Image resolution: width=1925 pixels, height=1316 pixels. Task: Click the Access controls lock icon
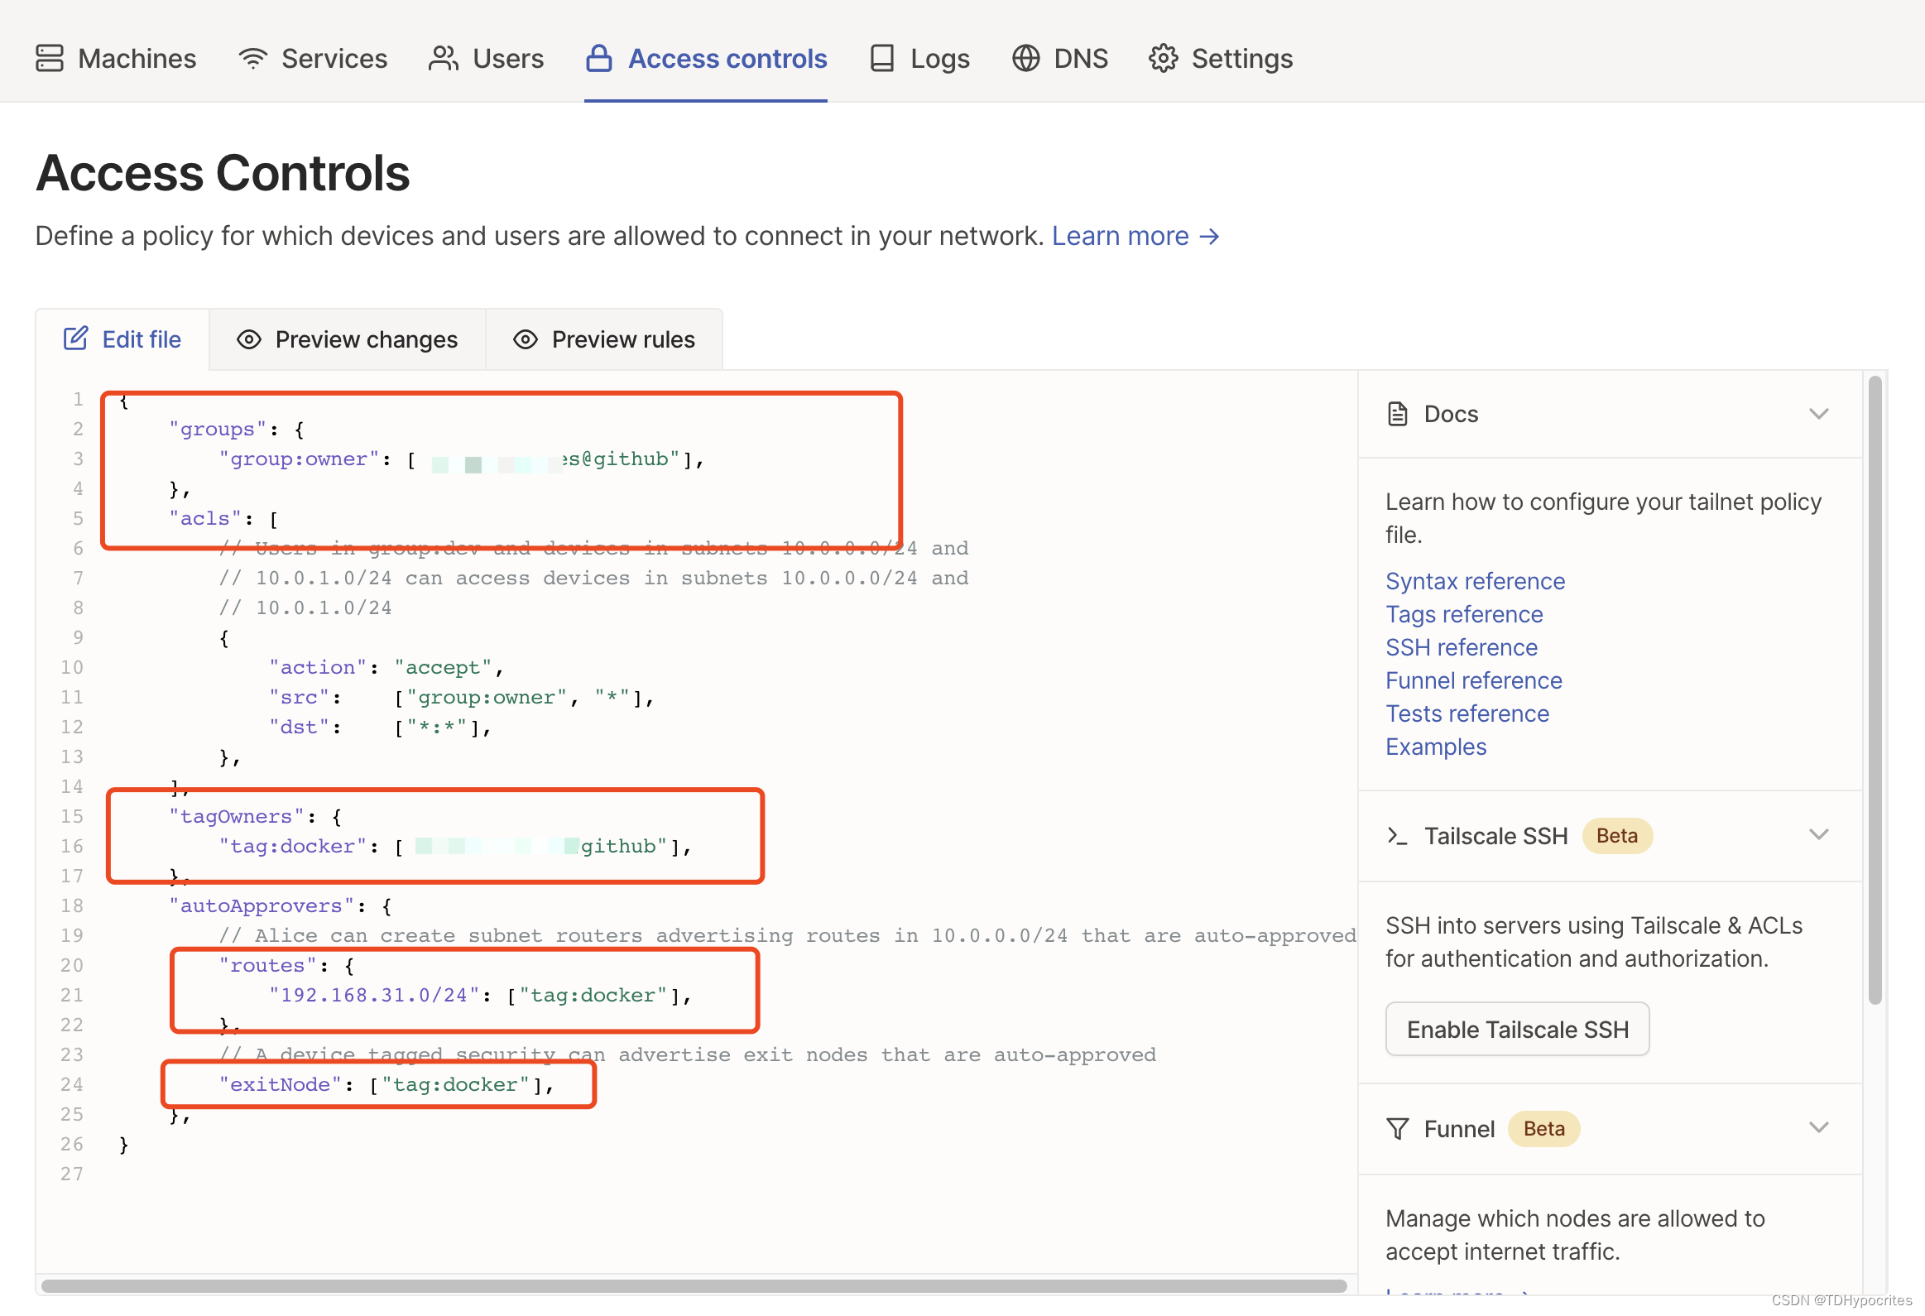tap(599, 58)
